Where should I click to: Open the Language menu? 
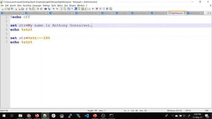pos(37,6)
